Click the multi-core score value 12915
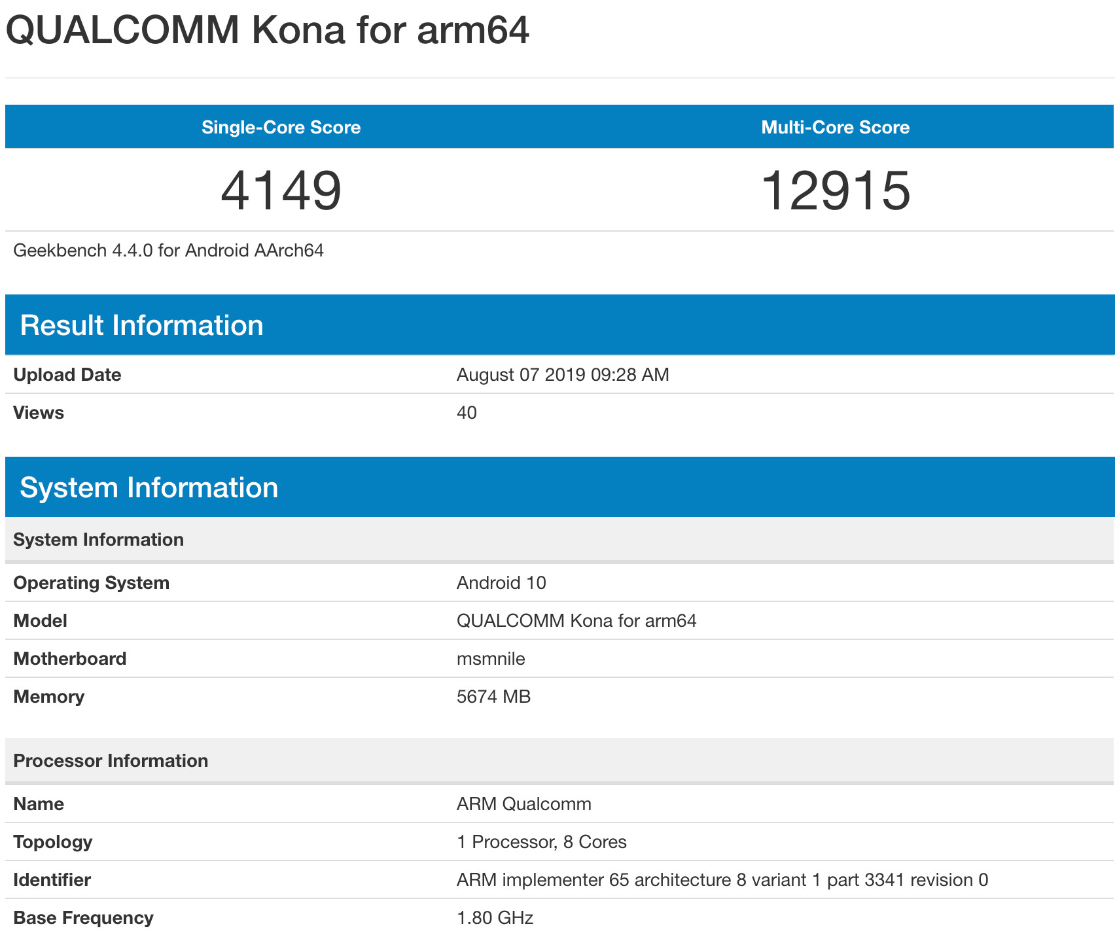1115x937 pixels. pos(836,191)
